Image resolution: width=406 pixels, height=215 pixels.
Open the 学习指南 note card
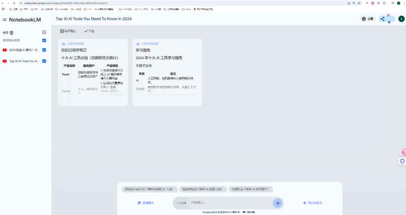pos(167,73)
